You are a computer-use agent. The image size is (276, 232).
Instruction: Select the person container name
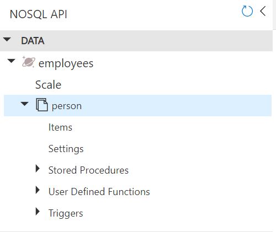(67, 106)
